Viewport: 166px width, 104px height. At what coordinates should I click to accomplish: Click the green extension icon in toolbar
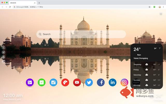click(154, 7)
